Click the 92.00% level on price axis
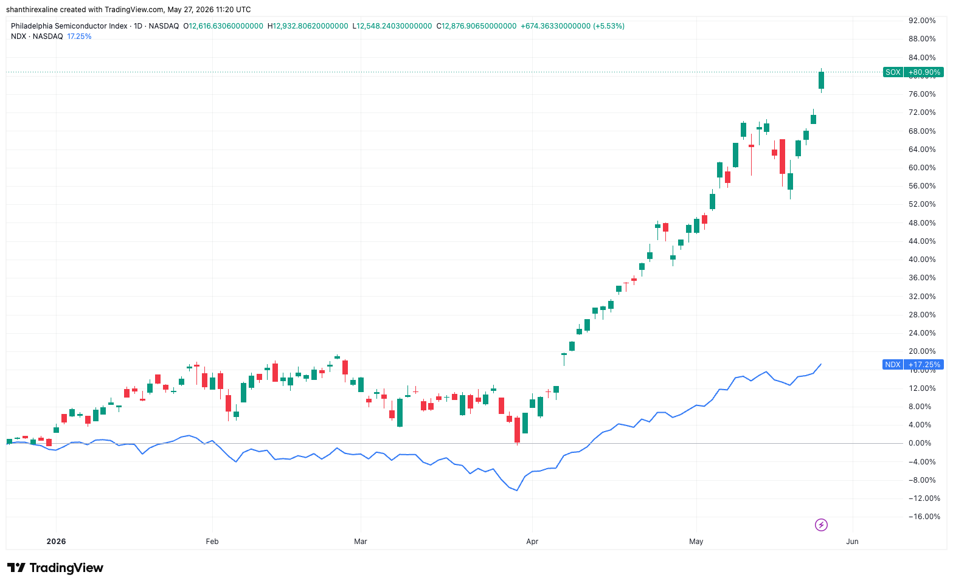Viewport: 953px width, 586px height. [x=922, y=21]
